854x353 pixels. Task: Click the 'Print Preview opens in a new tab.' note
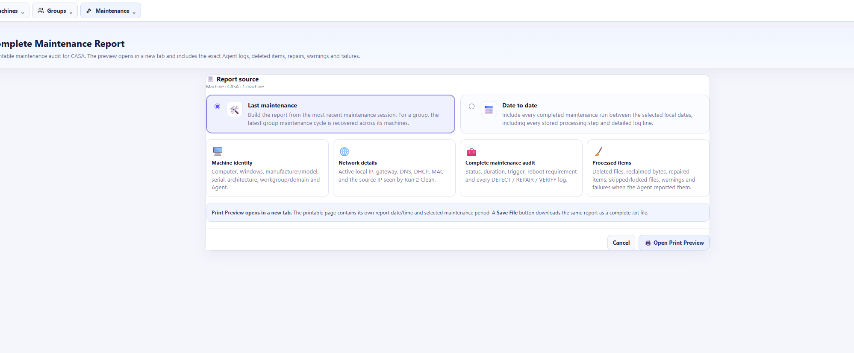coord(252,213)
